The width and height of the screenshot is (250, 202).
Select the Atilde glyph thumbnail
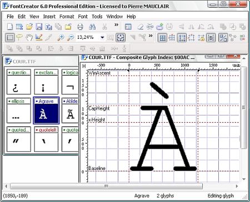pos(70,110)
